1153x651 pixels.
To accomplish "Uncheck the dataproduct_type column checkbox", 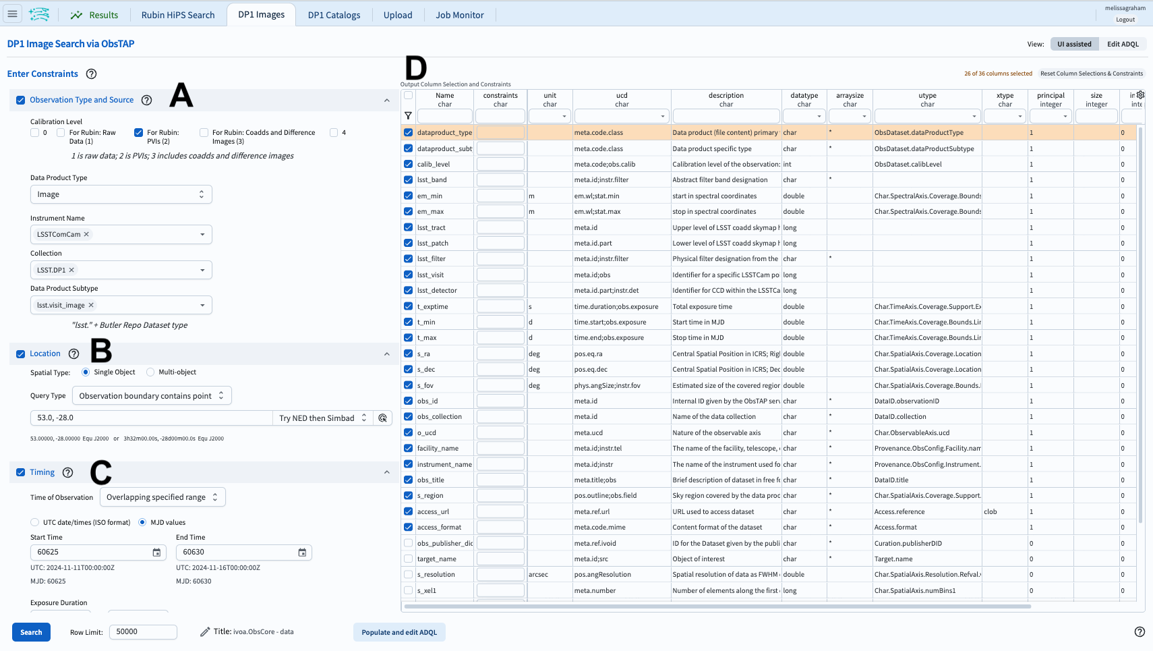I will click(408, 132).
